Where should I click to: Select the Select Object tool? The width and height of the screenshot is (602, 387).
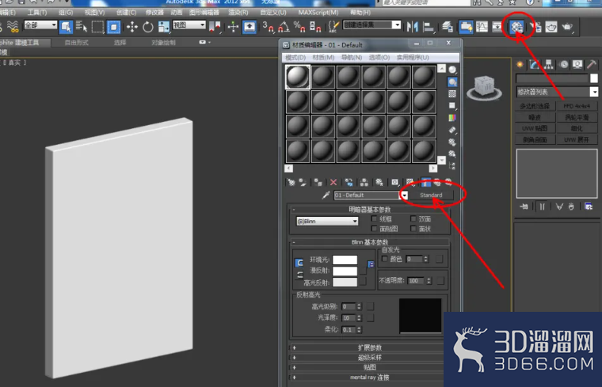point(66,27)
